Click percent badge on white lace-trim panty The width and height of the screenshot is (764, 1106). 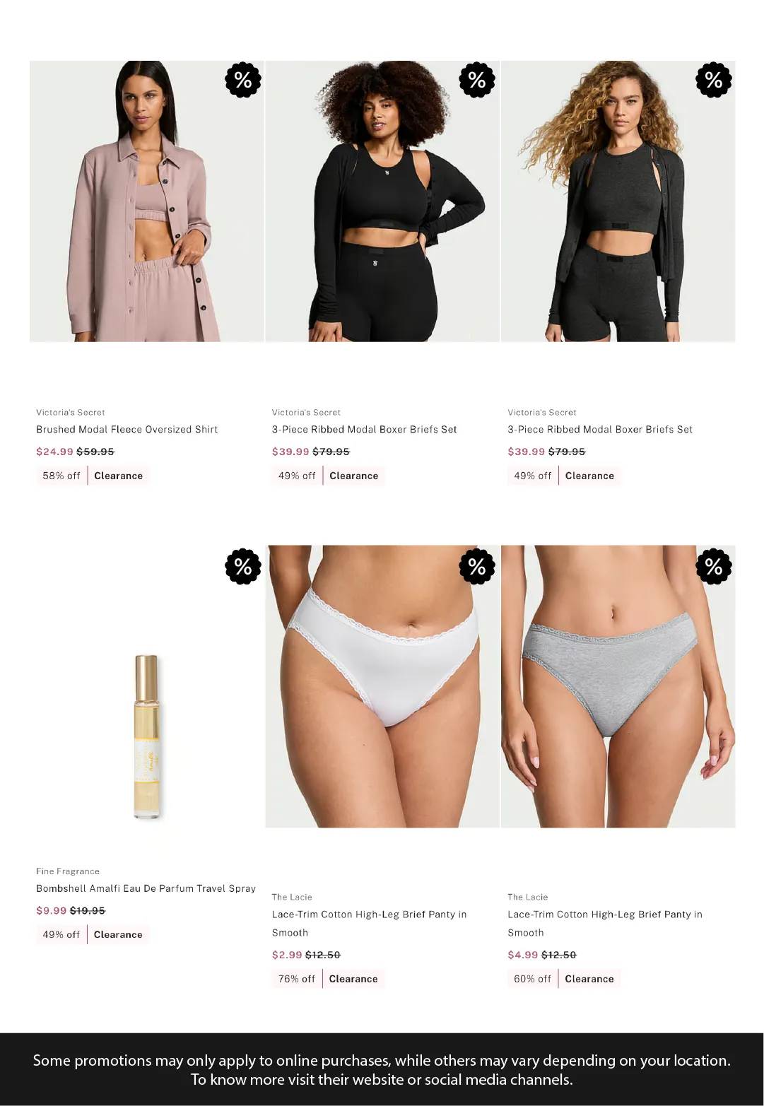pos(477,566)
